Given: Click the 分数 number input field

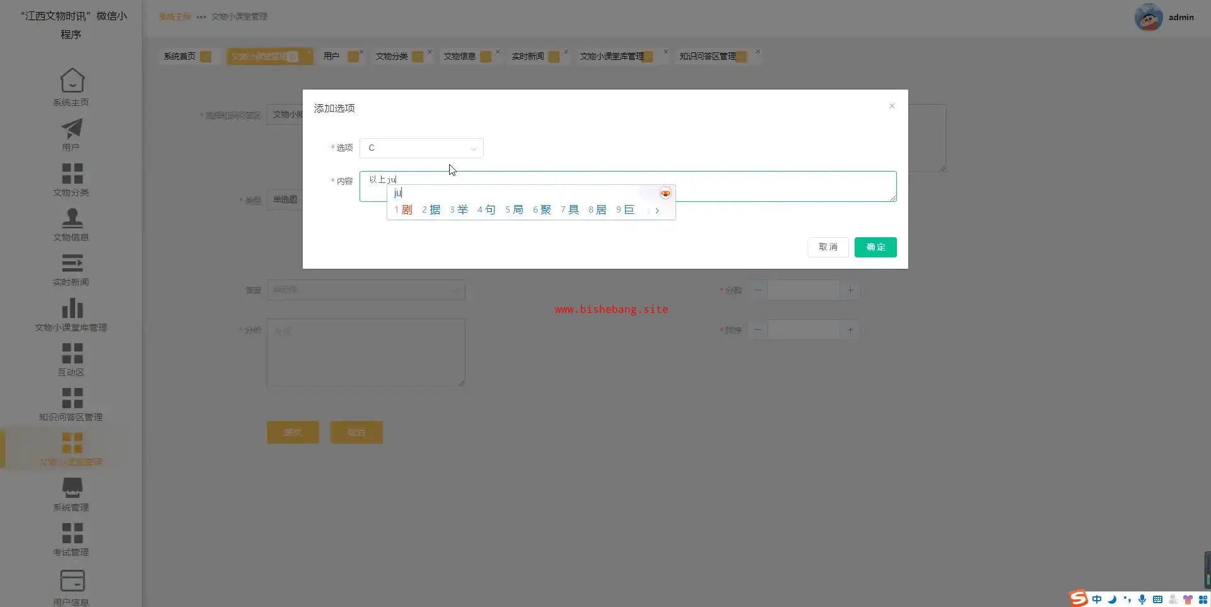Looking at the screenshot, I should pyautogui.click(x=804, y=290).
